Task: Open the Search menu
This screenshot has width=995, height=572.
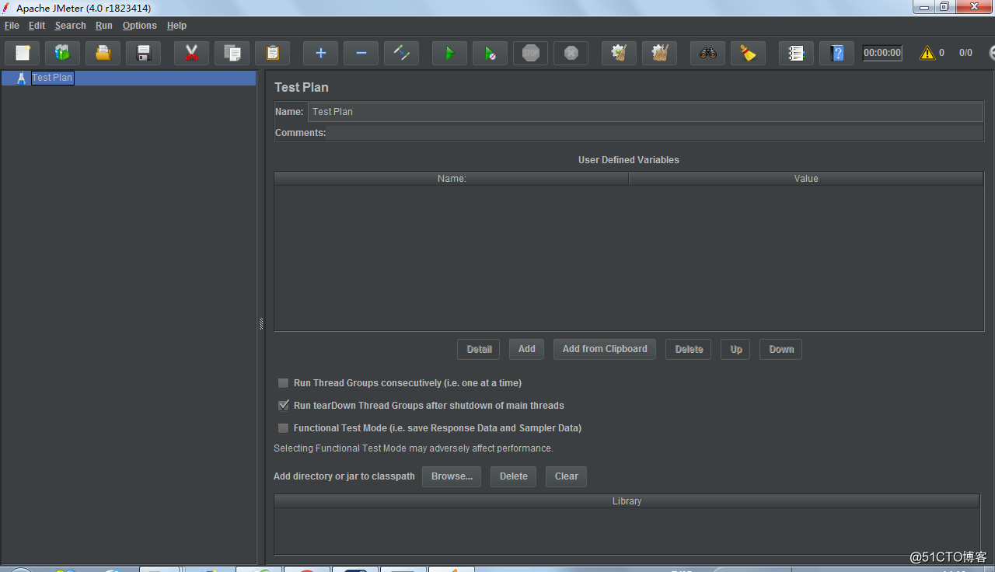Action: click(70, 26)
